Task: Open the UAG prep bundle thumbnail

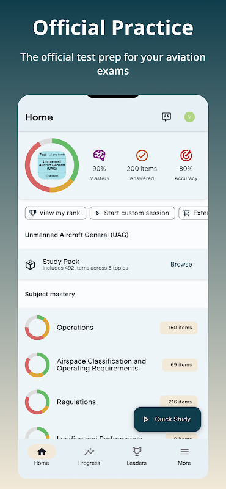Action: 52,165
